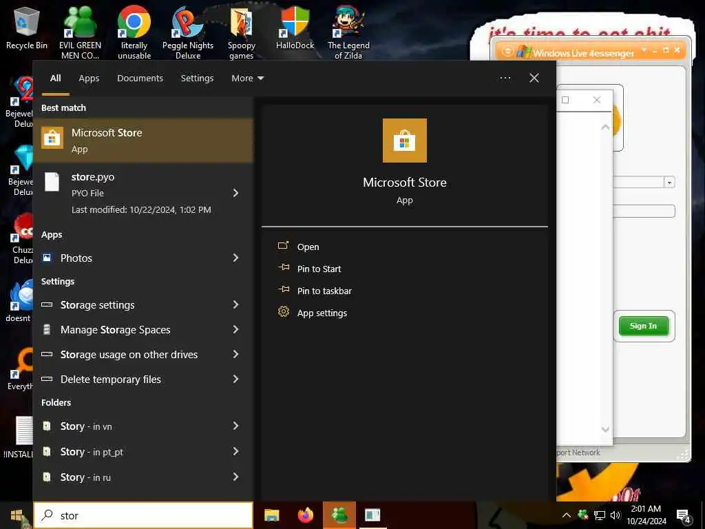Expand Story in pt_pt chevron
Screen dimensions: 705x529
(x=235, y=452)
